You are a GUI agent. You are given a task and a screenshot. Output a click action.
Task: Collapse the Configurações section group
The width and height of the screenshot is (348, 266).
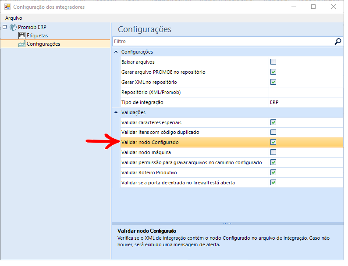point(116,52)
